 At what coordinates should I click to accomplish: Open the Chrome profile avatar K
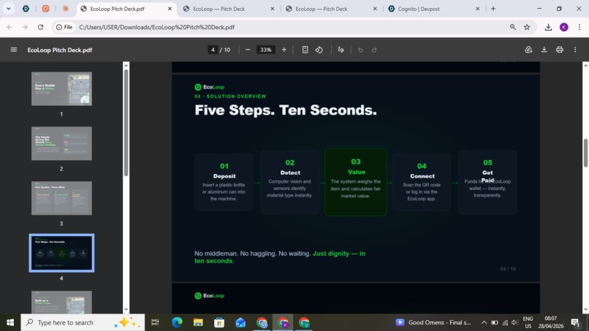pyautogui.click(x=564, y=27)
